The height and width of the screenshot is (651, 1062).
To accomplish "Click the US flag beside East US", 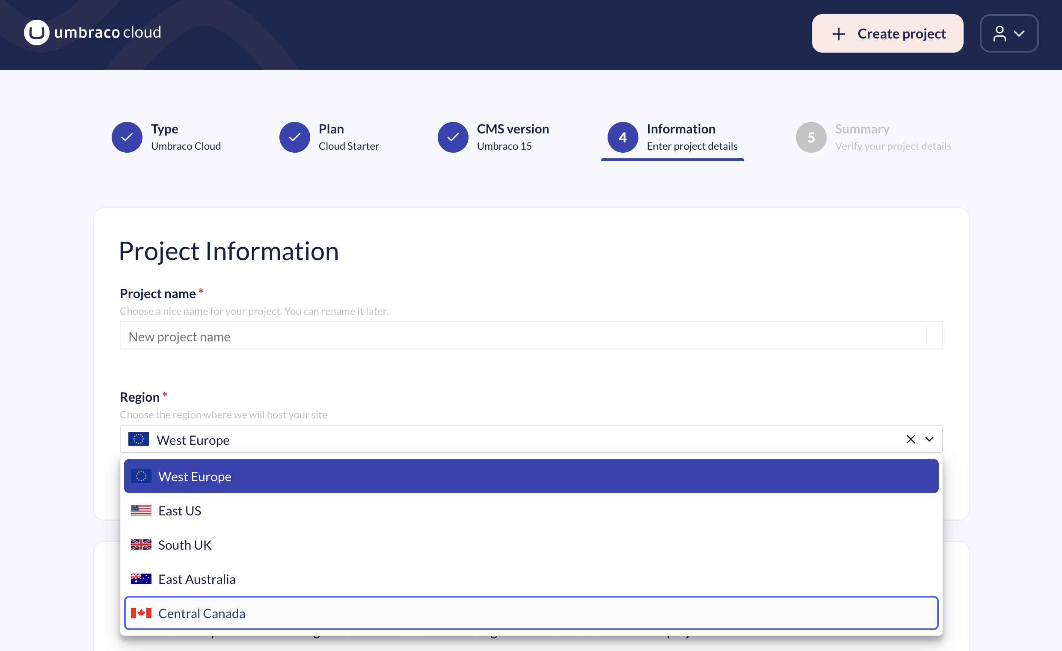I will tap(140, 511).
